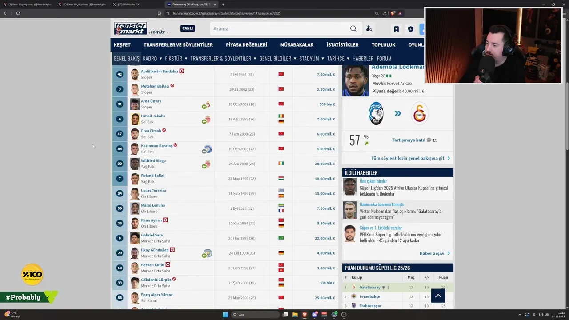Select GENEL BAKIŞ tab
Image resolution: width=569 pixels, height=320 pixels.
126,59
